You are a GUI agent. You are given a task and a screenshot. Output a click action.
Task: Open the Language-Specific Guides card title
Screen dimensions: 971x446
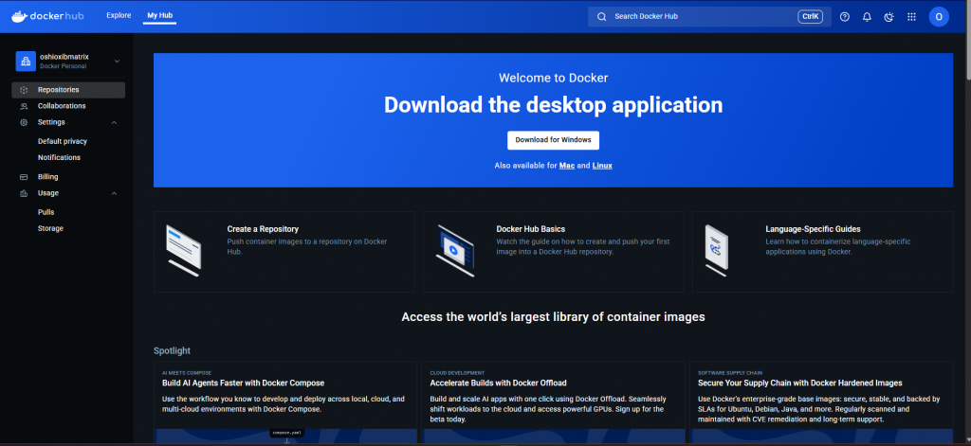click(x=813, y=229)
